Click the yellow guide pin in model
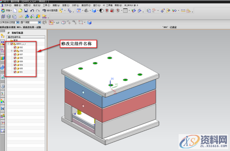The image size is (230, 151). [79, 112]
